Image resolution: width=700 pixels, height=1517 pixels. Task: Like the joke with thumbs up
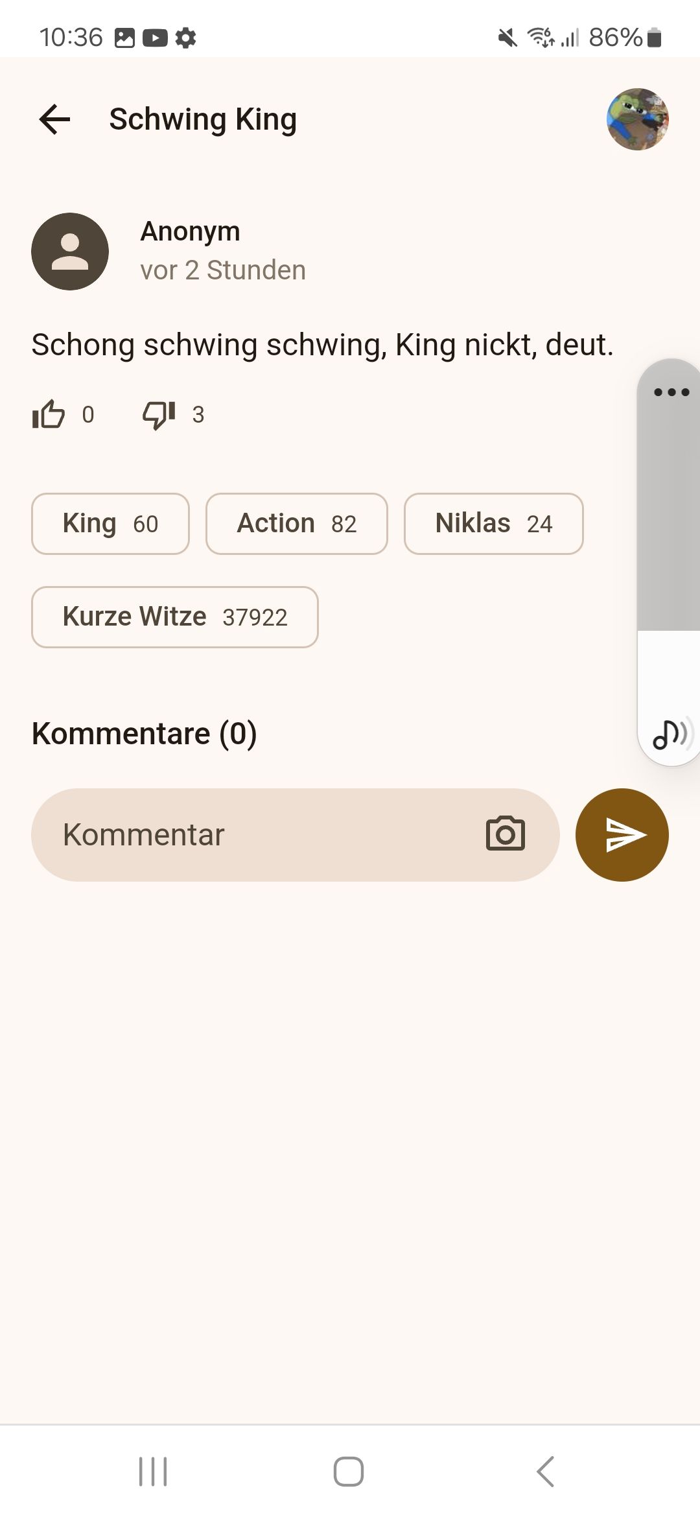pos(49,414)
